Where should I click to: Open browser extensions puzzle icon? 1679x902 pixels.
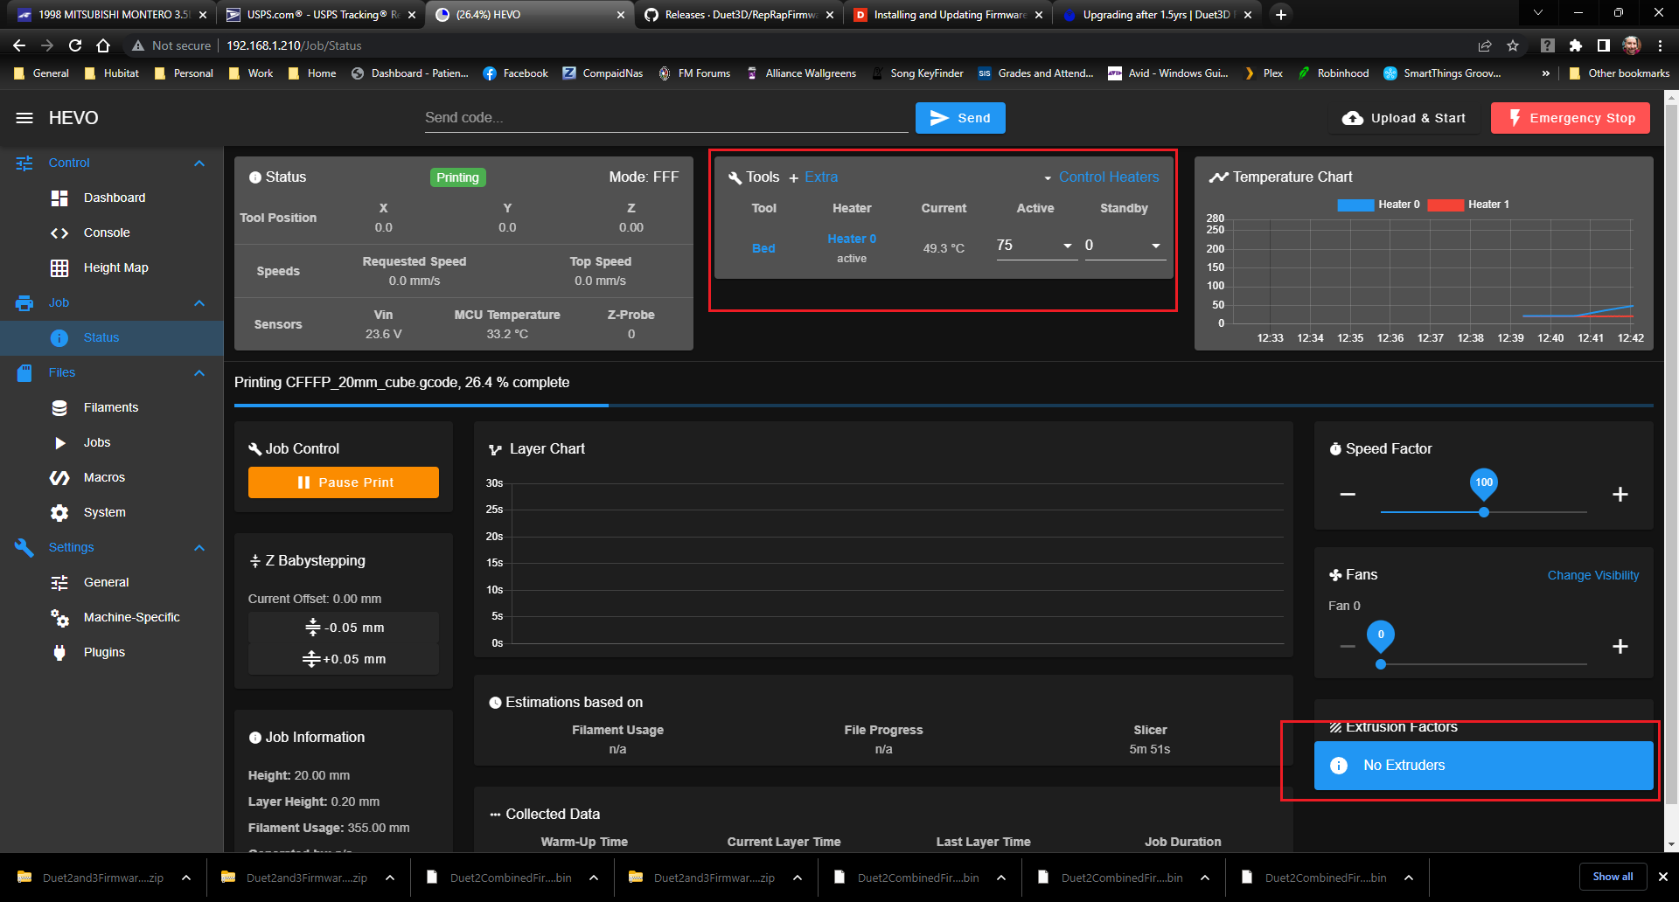(x=1575, y=45)
